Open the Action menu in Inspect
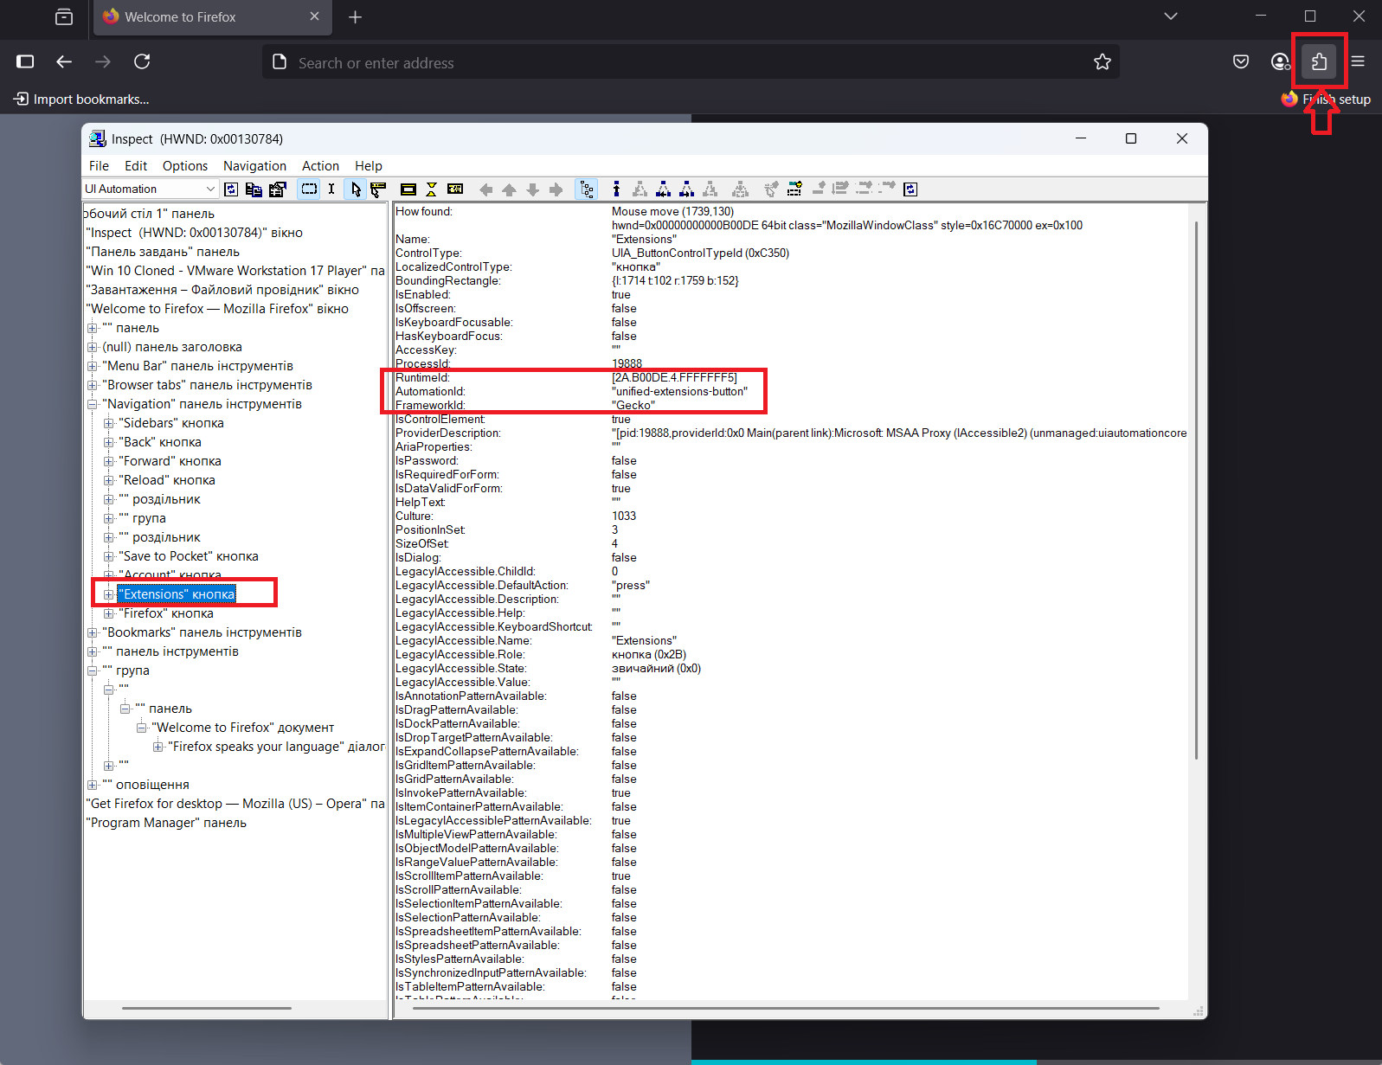Screen dimensions: 1382x1065 320,166
